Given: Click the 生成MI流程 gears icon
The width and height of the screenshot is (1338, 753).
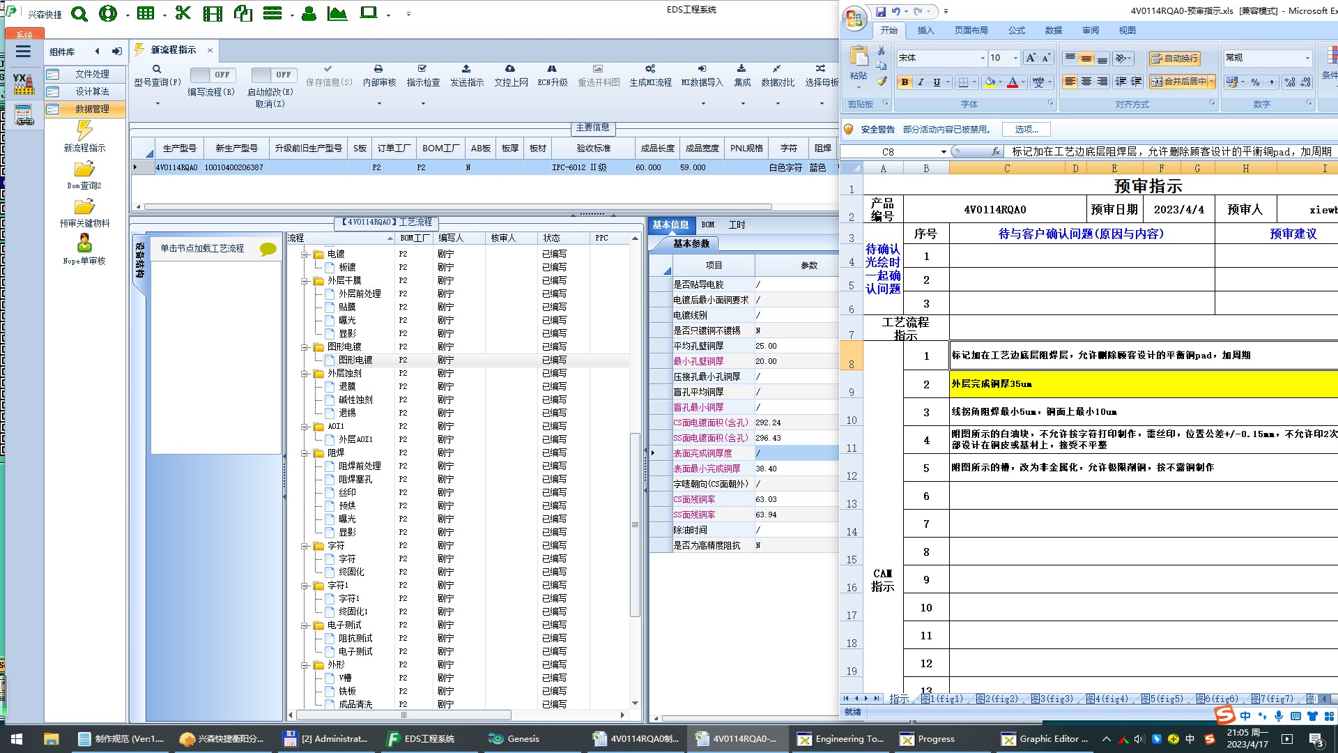Looking at the screenshot, I should click(x=649, y=69).
